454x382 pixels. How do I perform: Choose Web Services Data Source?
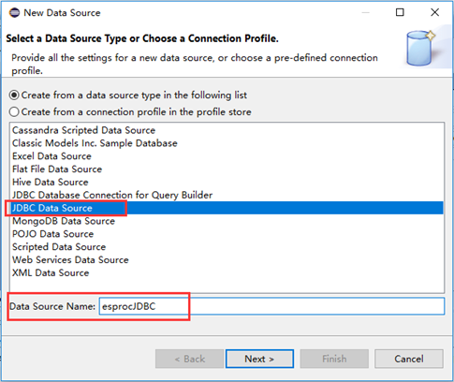[x=227, y=259]
